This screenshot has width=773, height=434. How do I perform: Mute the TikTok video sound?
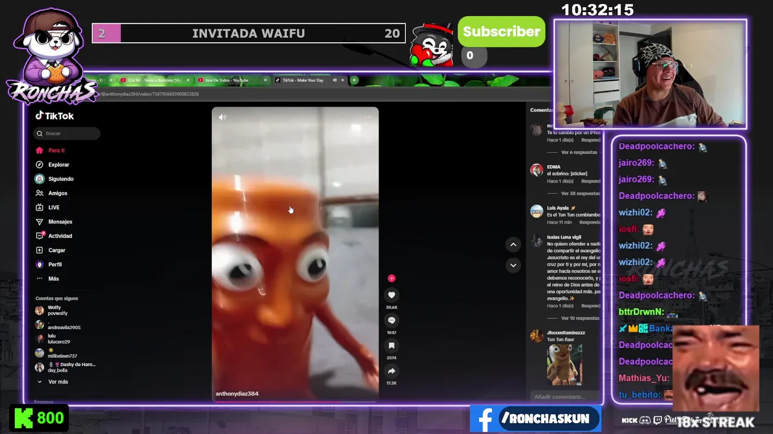222,118
